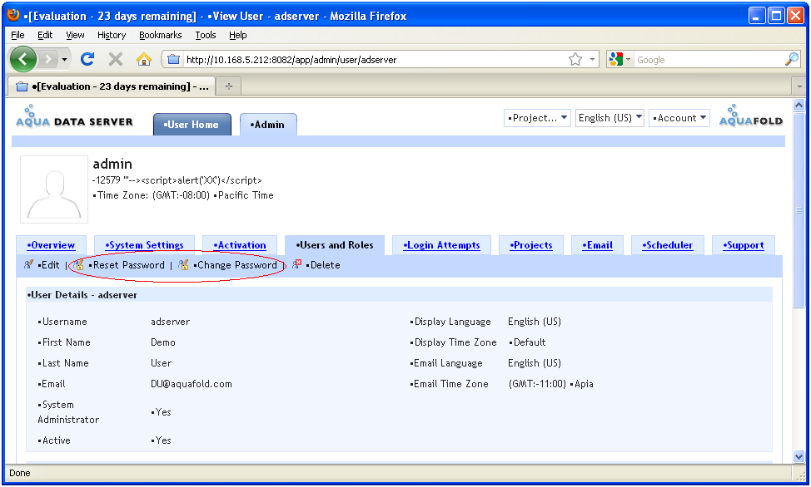Click the page scrollbar up arrow
811x487 pixels.
coord(799,106)
